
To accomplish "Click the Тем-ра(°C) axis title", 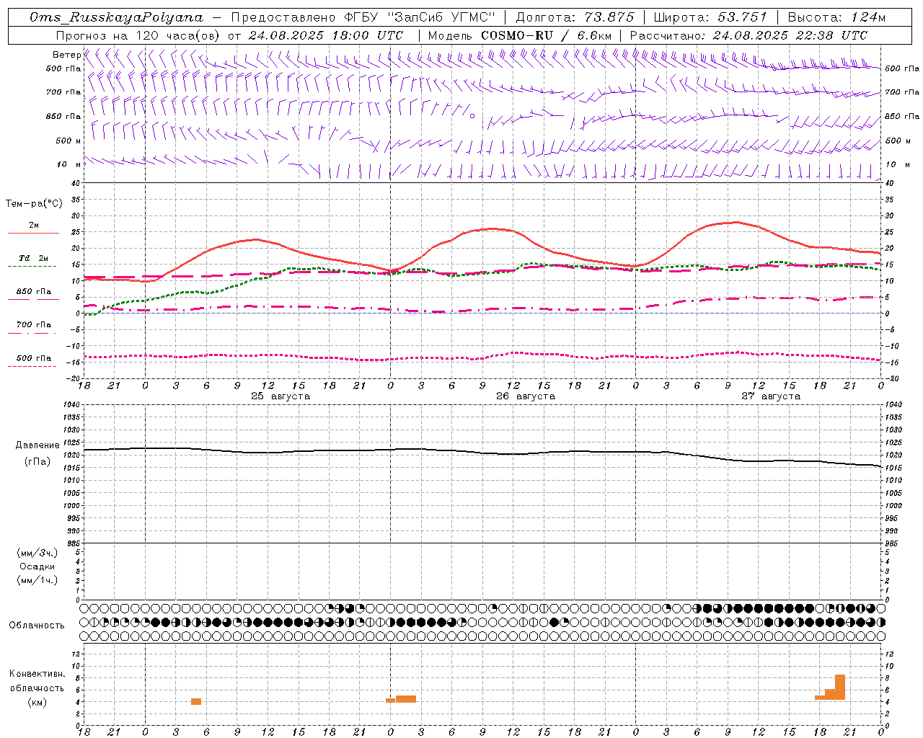I will [34, 204].
